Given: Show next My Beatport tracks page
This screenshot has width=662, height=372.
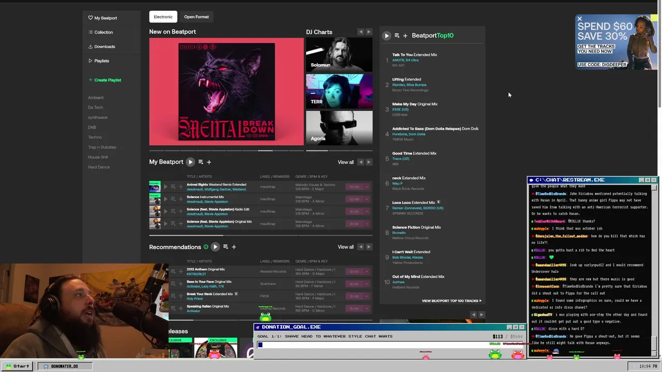Looking at the screenshot, I should [369, 162].
